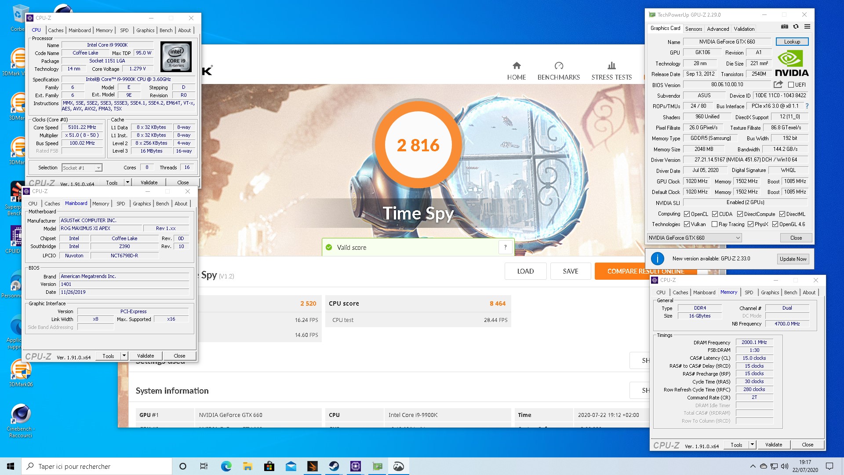Expand Tools dropdown arrow in Mainboard window
The image size is (844, 475).
[124, 355]
